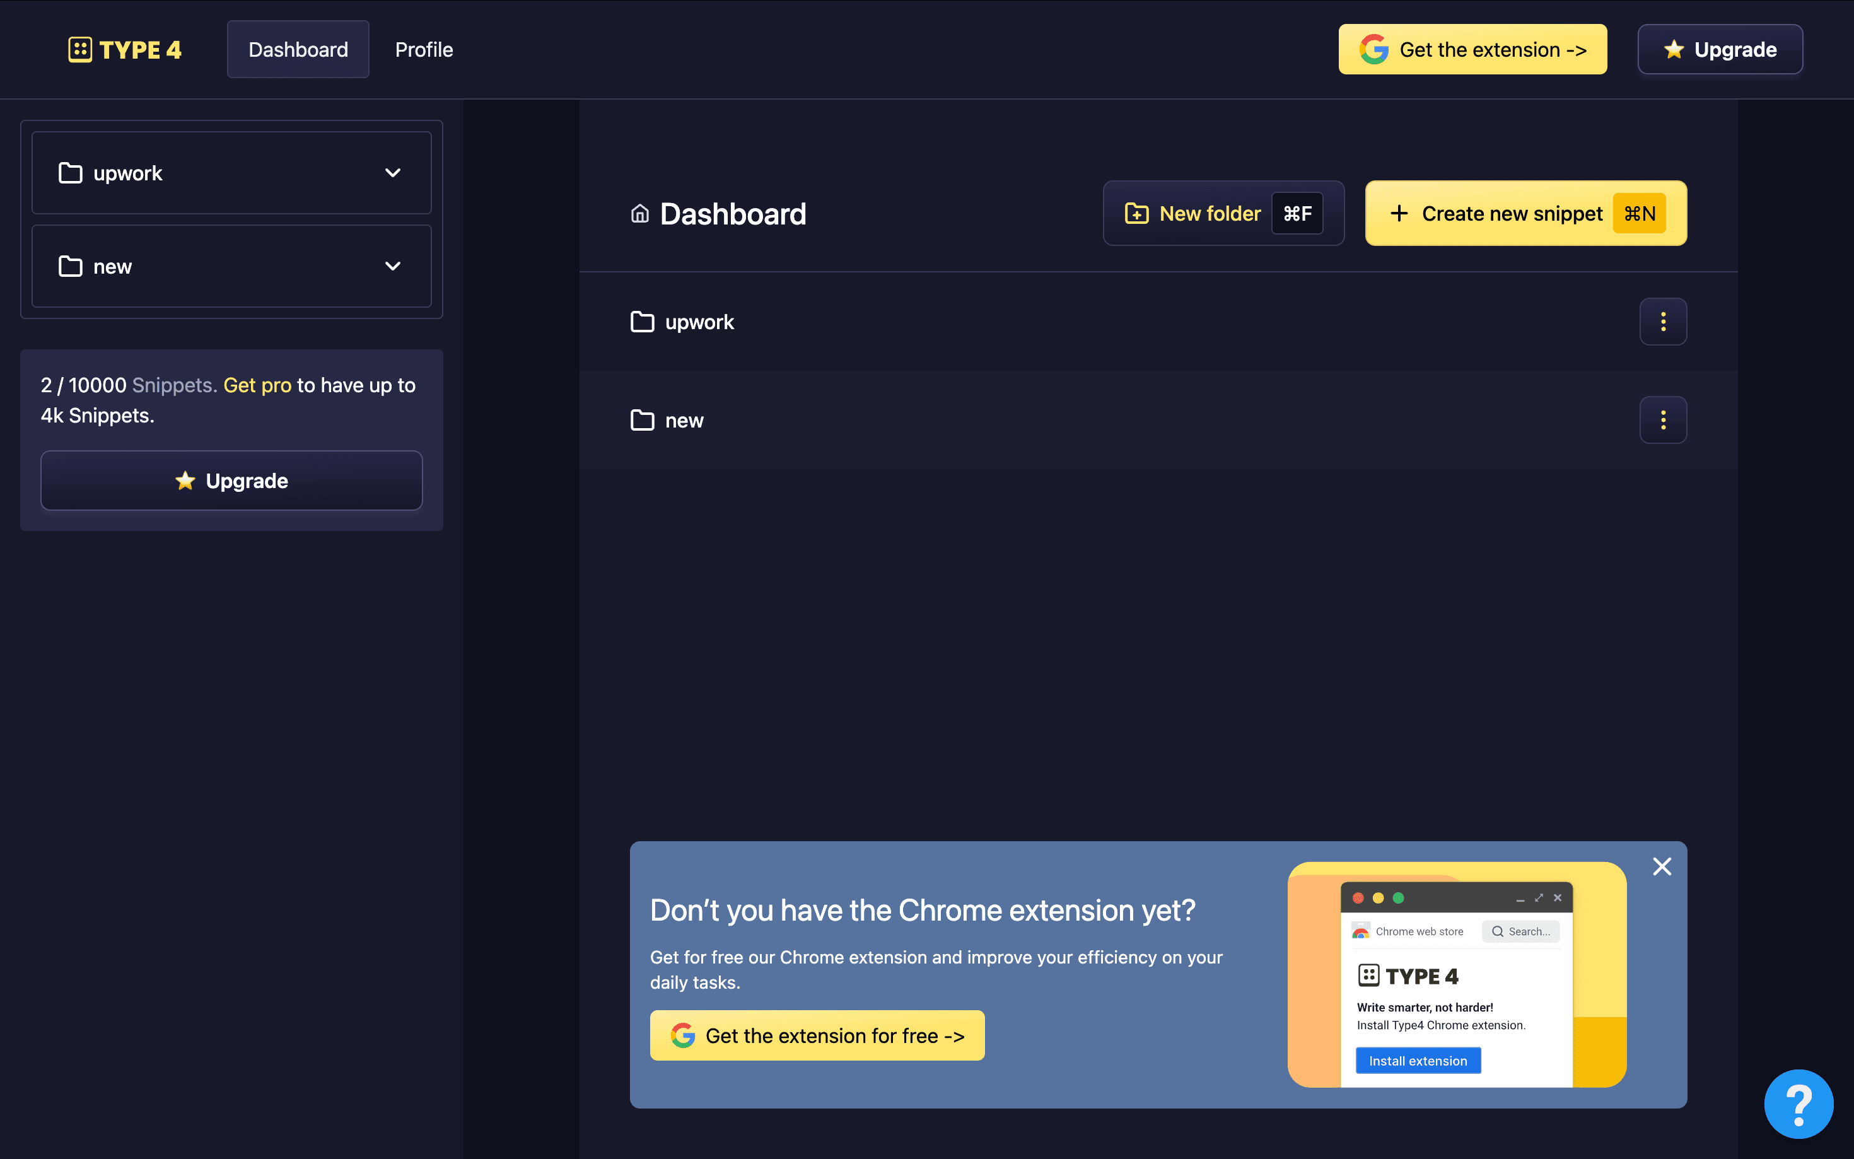
Task: Click the Google icon on Get the extension
Action: click(x=1374, y=49)
